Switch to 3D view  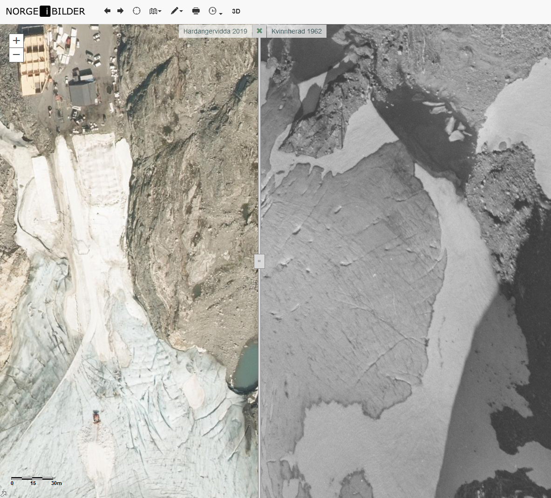[236, 11]
